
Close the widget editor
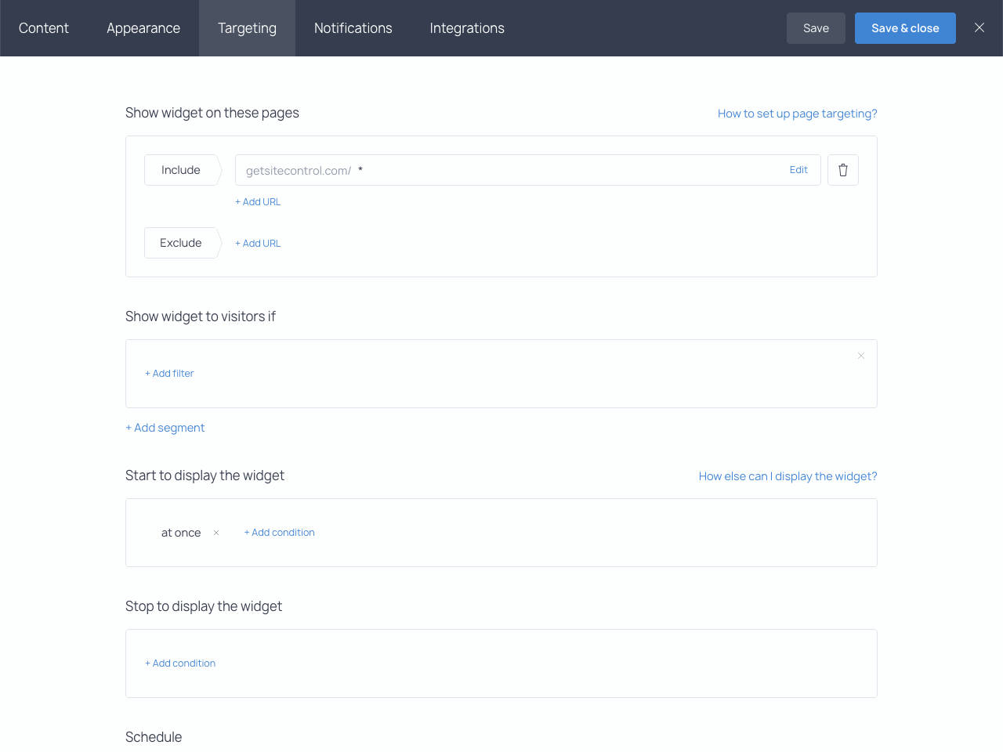[x=979, y=27]
